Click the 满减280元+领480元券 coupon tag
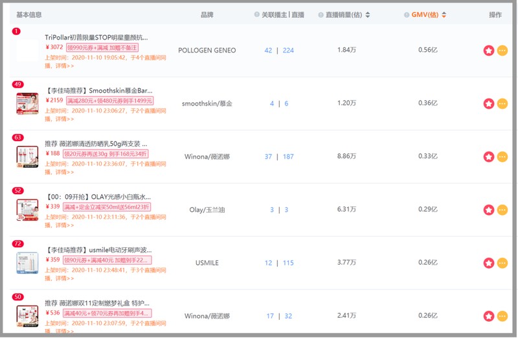This screenshot has width=518, height=338. (x=109, y=101)
